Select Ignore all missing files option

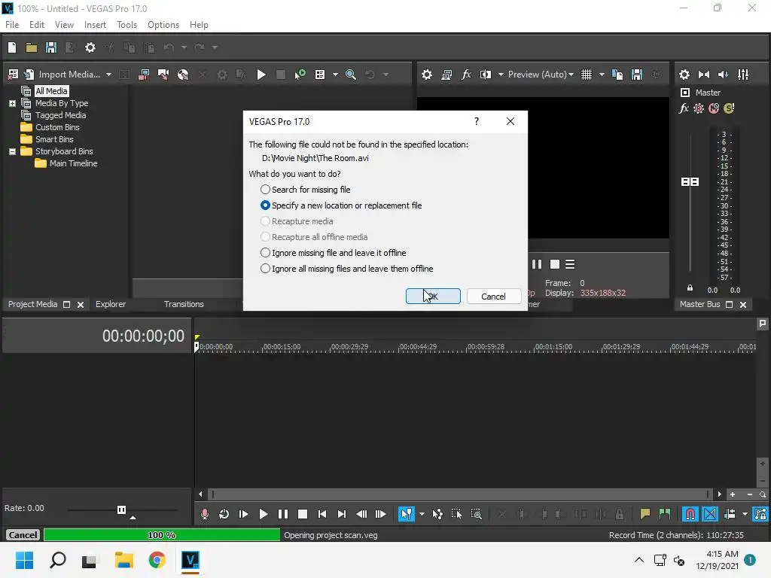click(346, 269)
